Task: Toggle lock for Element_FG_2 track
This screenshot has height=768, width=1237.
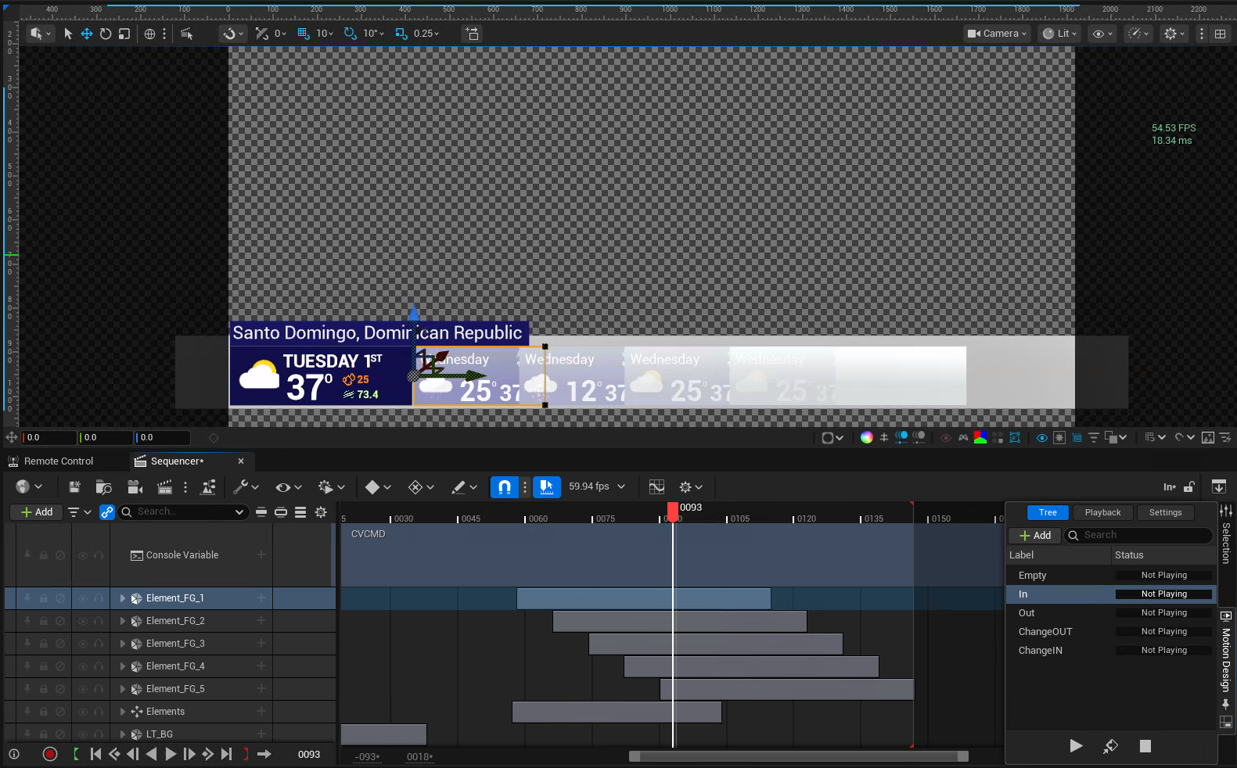Action: 44,621
